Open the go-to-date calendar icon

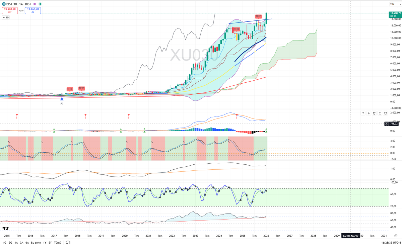(68, 242)
